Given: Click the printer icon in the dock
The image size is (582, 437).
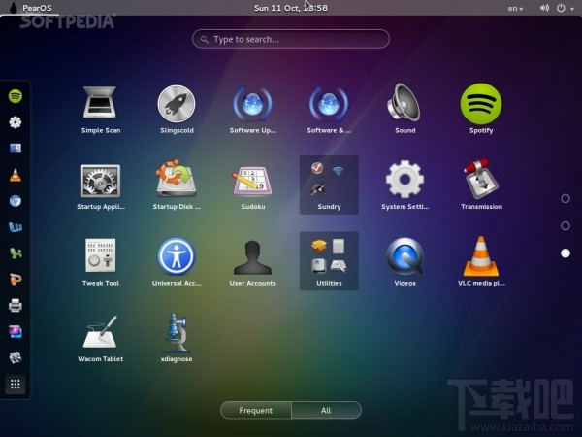Looking at the screenshot, I should (16, 306).
